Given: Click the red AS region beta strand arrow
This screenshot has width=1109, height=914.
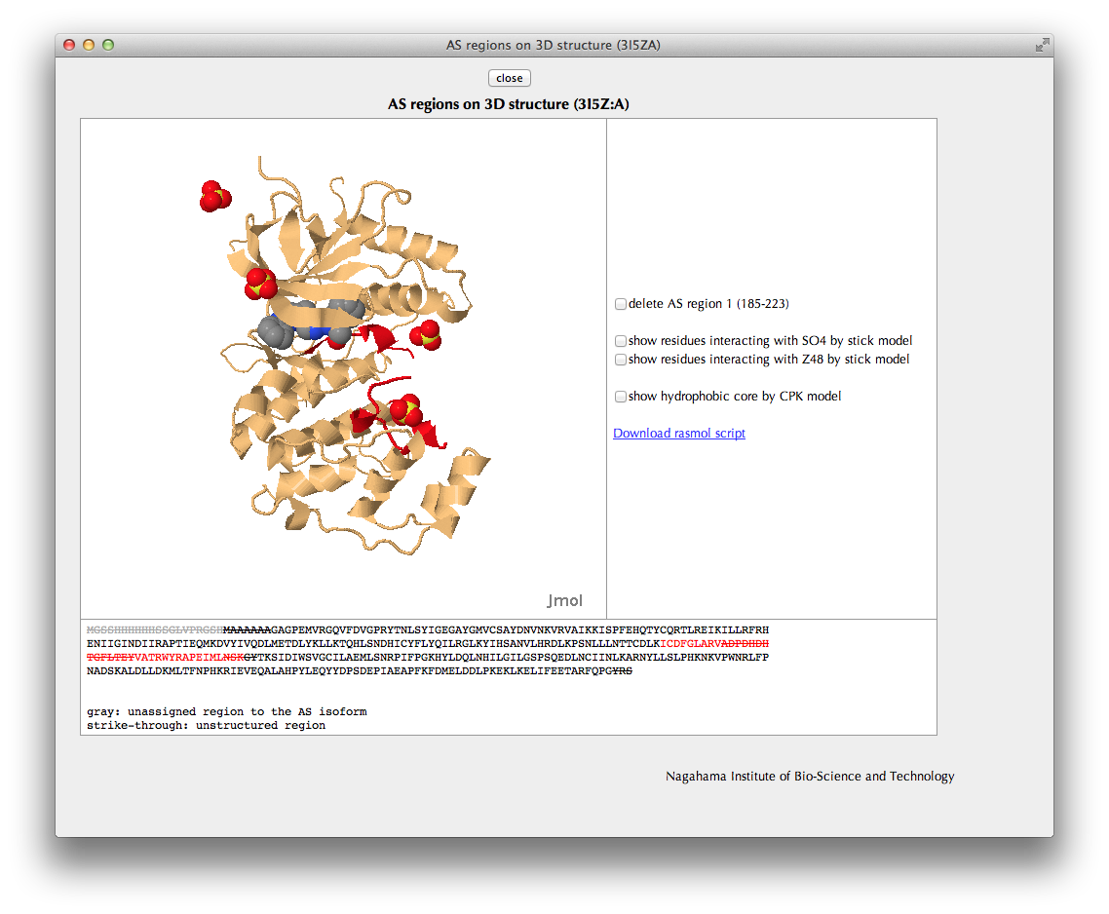Looking at the screenshot, I should [380, 337].
